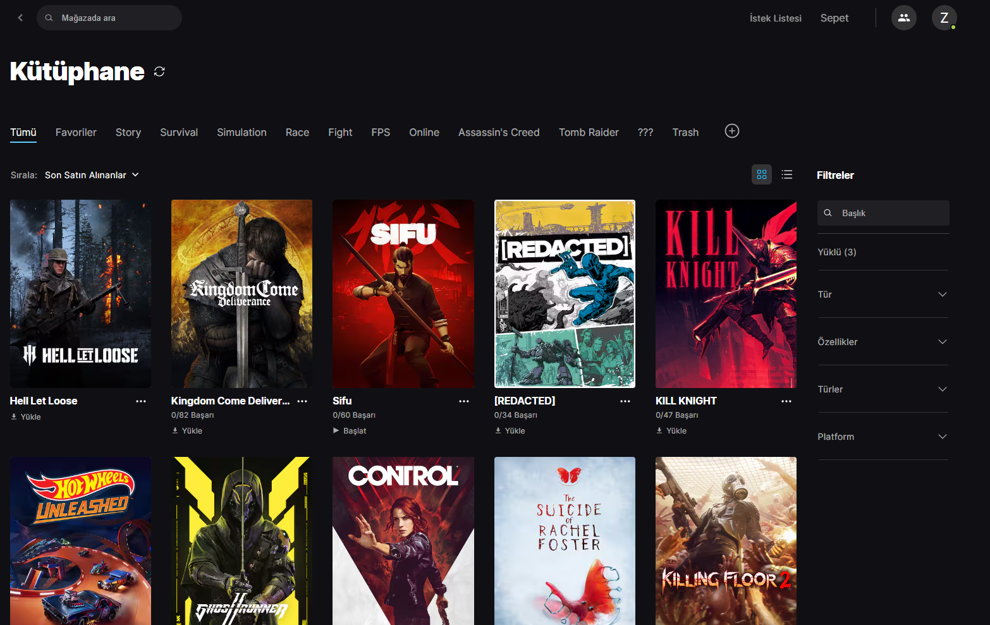The height and width of the screenshot is (625, 990).
Task: Install KILL KNIGHT via Yükle
Action: (671, 431)
